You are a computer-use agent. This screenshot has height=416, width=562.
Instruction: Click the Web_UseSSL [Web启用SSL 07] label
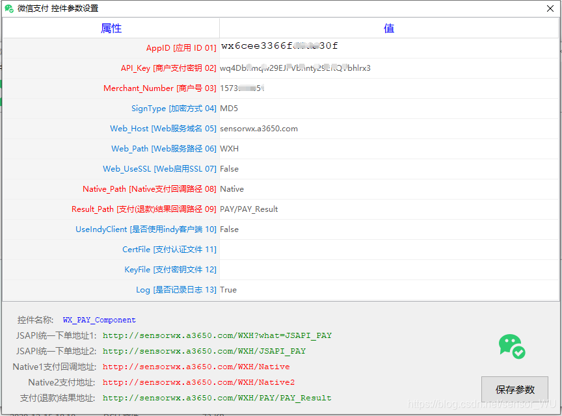point(159,169)
